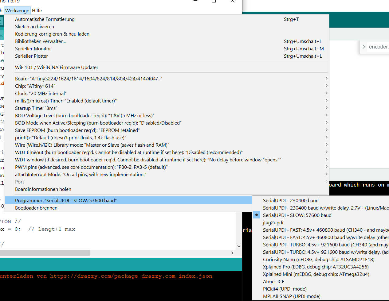
Task: Pick Atmel-ICE programmer
Action: [273, 281]
